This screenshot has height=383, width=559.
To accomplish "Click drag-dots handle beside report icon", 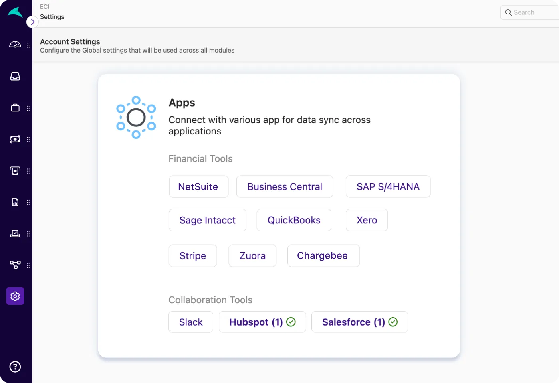I will tap(28, 203).
